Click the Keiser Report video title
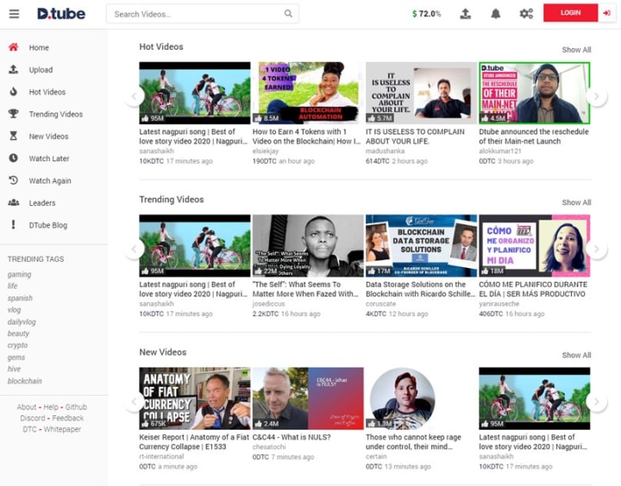This screenshot has width=621, height=486. pyautogui.click(x=194, y=442)
